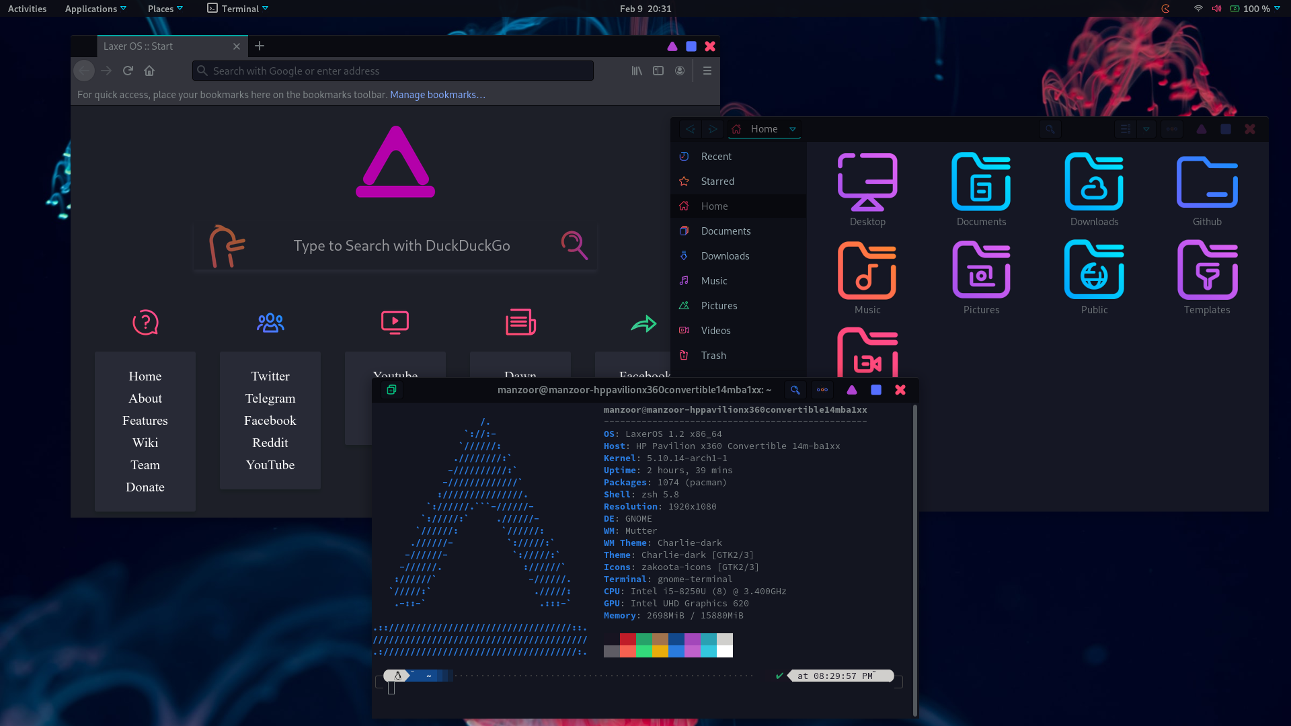Open the Telegram link on start page

270,399
